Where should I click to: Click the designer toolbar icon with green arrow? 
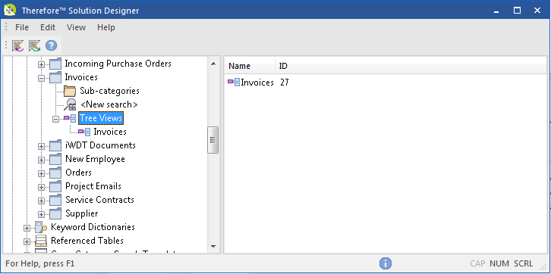point(34,45)
